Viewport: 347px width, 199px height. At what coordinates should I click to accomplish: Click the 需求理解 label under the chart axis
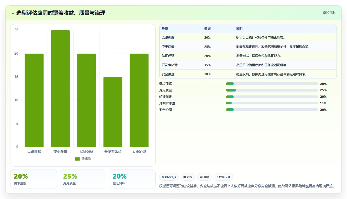pyautogui.click(x=34, y=152)
